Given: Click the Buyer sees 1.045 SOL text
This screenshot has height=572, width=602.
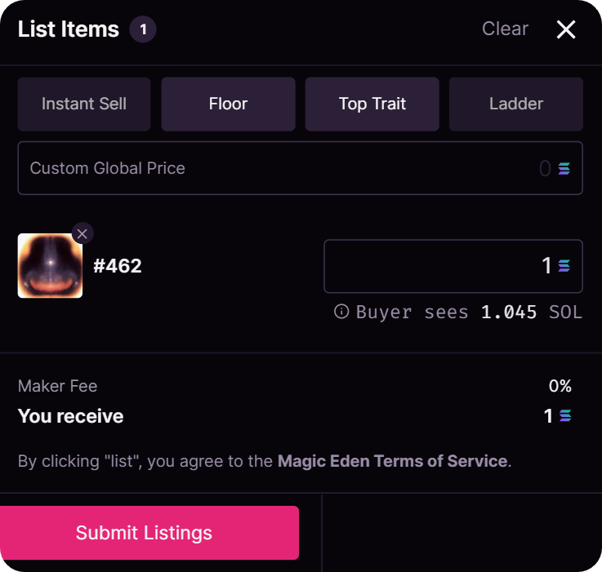Looking at the screenshot, I should pos(469,313).
